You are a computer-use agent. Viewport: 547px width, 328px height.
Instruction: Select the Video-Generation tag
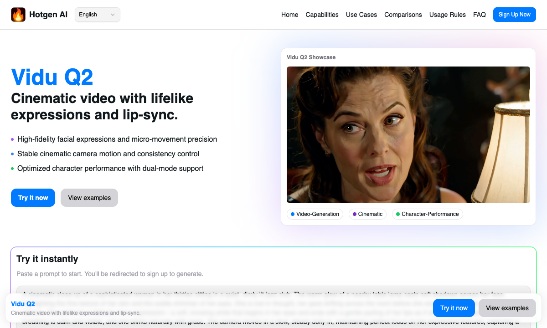pos(315,214)
